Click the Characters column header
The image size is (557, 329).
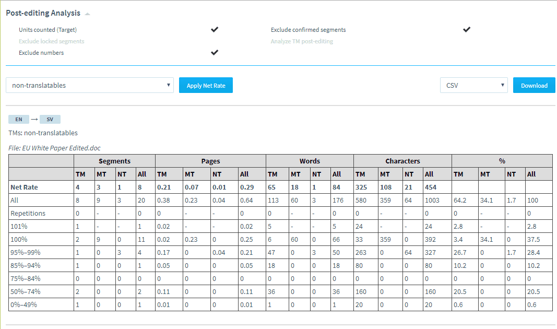pos(403,161)
